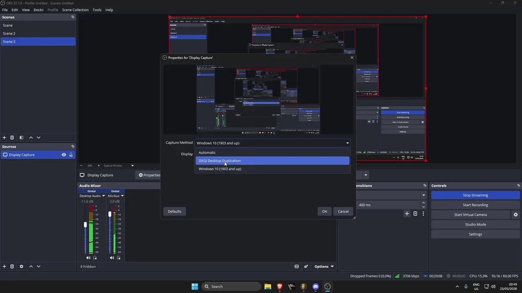Open source properties gear in the Sources toolbar

[21, 267]
